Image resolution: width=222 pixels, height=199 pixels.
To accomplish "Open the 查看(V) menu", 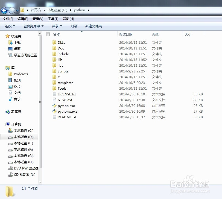I will (38, 19).
